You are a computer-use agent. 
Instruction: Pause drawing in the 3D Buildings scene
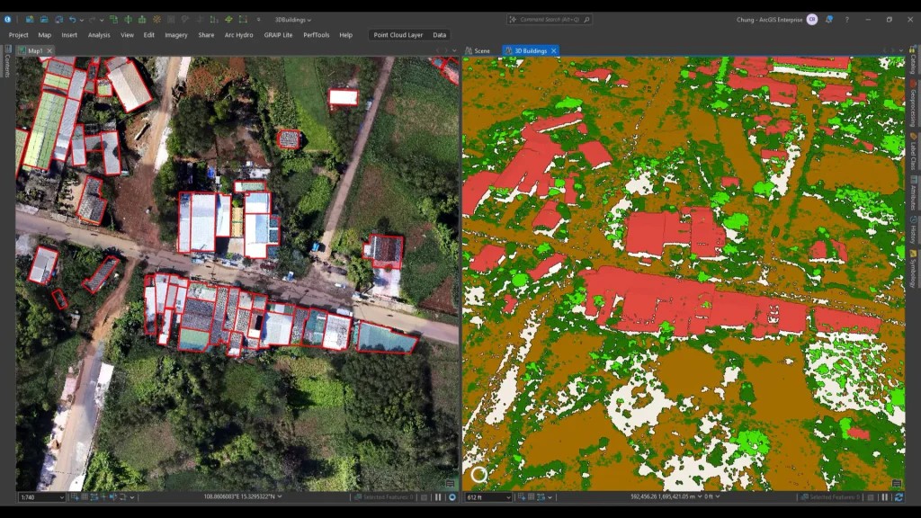coord(885,497)
